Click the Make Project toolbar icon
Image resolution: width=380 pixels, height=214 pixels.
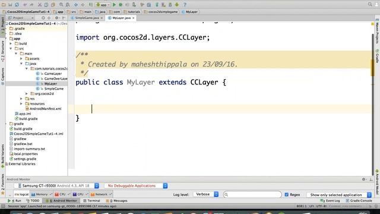[91, 5]
